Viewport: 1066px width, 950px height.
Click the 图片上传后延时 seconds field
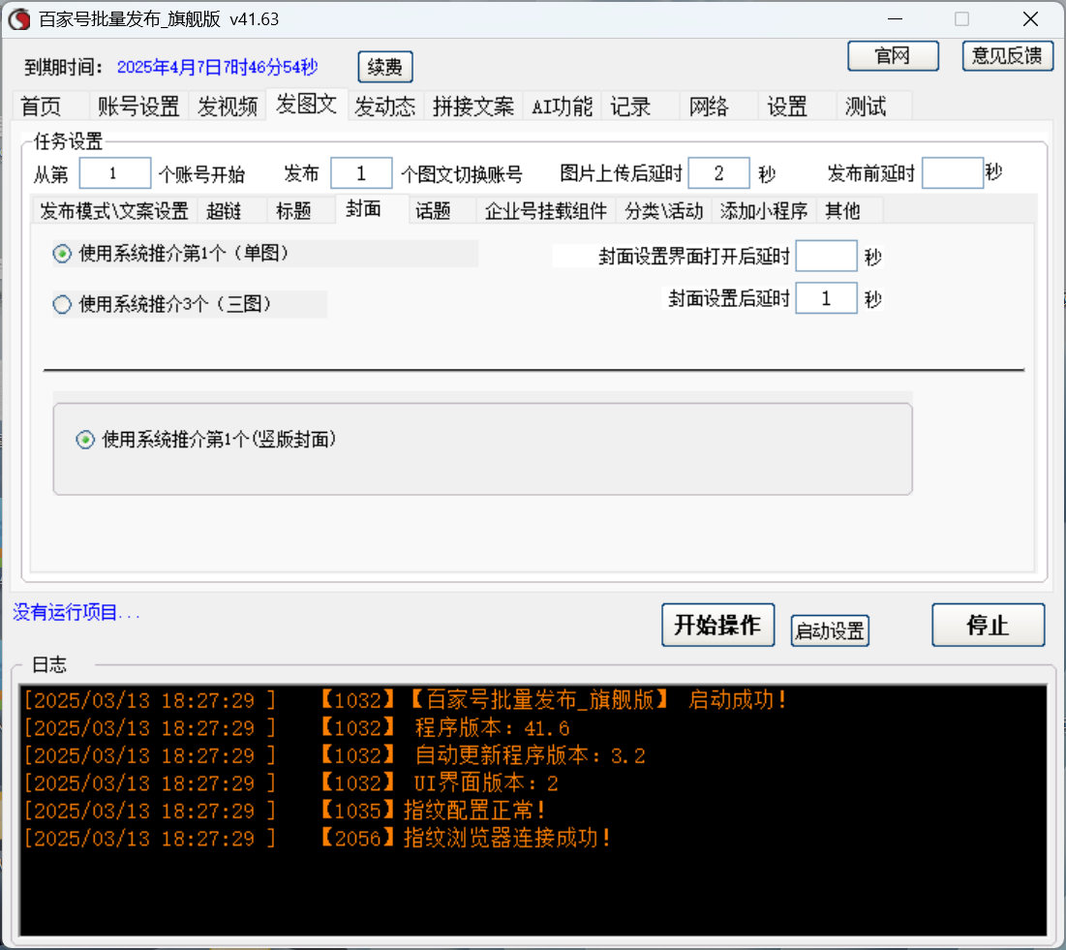[718, 173]
